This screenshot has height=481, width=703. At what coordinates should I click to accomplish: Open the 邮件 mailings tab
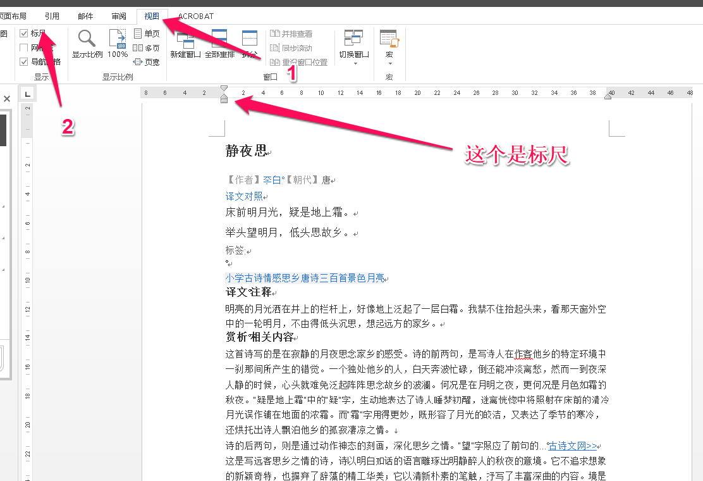(85, 16)
